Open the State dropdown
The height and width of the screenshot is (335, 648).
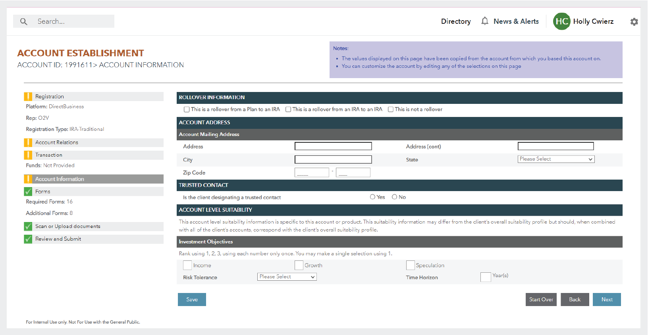point(556,159)
